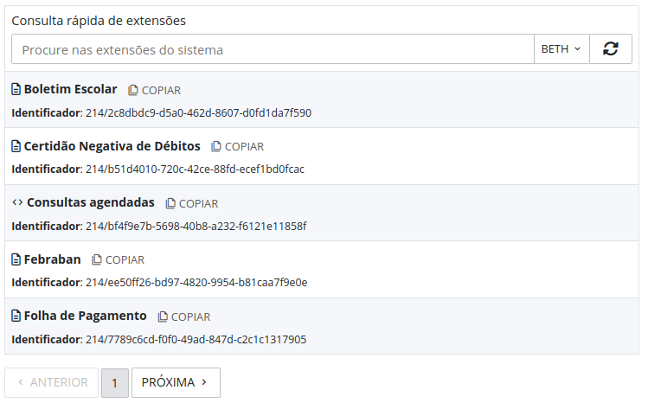This screenshot has height=403, width=648.
Task: Click the document icon before Folha de Pagamento
Action: pyautogui.click(x=16, y=316)
